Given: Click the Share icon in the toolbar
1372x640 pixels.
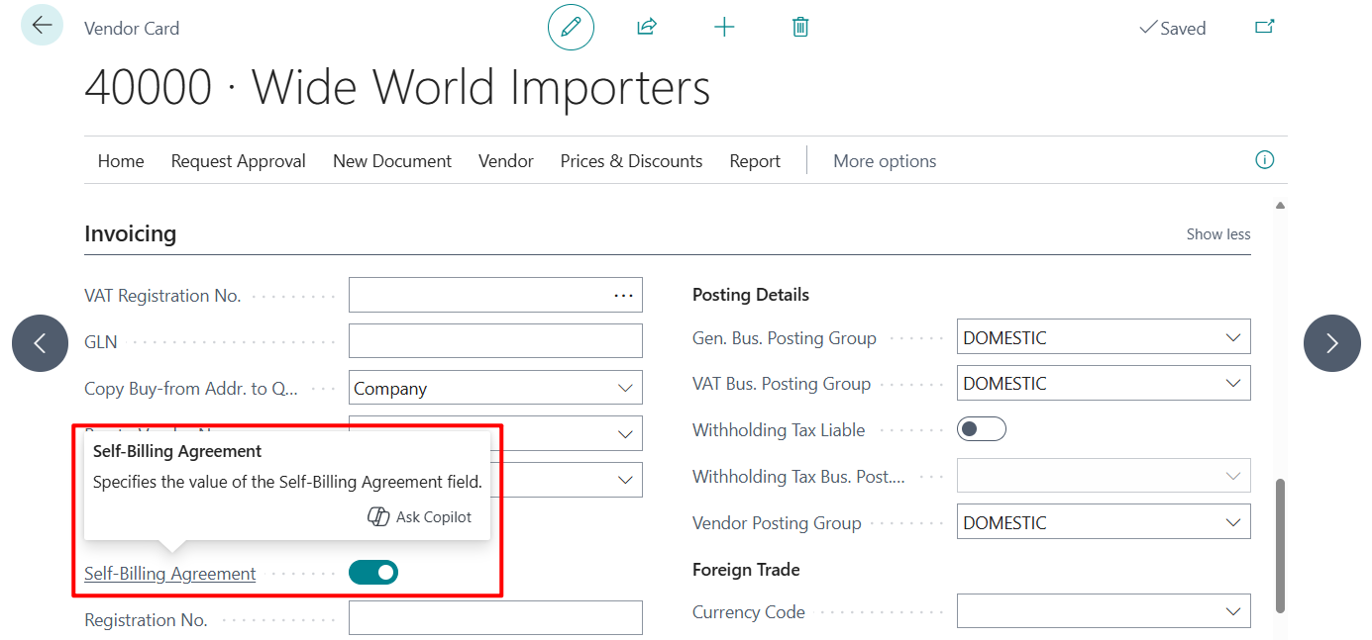Looking at the screenshot, I should [x=646, y=27].
